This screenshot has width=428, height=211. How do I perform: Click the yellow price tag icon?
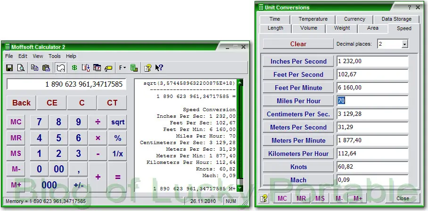[108, 68]
